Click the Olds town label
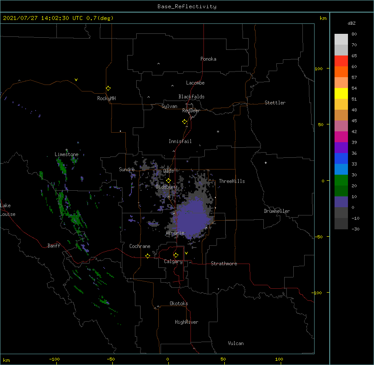The height and width of the screenshot is (365, 374). coord(168,171)
